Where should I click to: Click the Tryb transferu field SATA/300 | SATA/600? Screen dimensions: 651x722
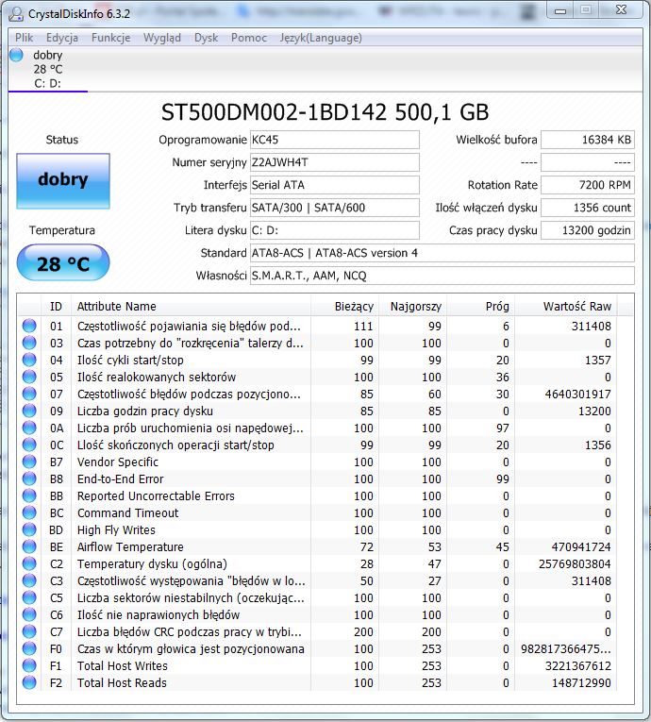coord(335,208)
